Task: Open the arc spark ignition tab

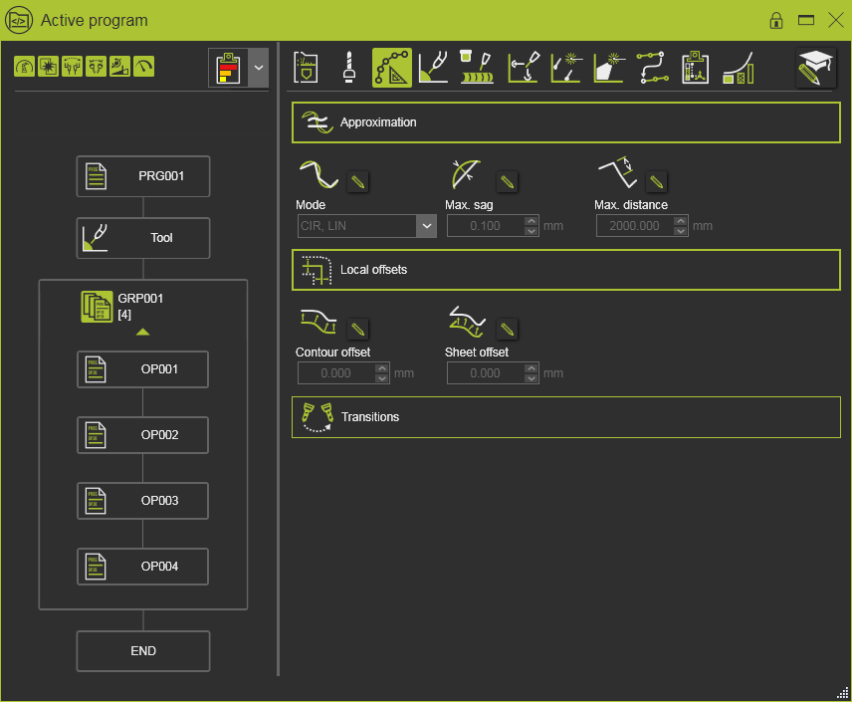Action: coord(566,68)
